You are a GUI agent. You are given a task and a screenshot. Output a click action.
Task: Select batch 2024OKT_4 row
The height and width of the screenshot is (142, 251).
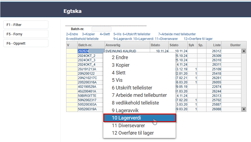coord(91,65)
